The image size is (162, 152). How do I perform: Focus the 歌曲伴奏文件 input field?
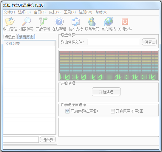(x=113, y=42)
